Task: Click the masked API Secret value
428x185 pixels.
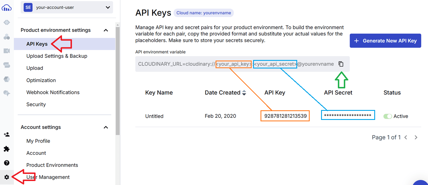Action: (x=348, y=115)
